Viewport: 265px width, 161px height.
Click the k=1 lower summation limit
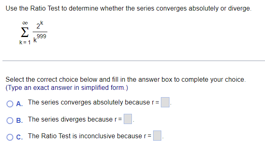click(25, 42)
